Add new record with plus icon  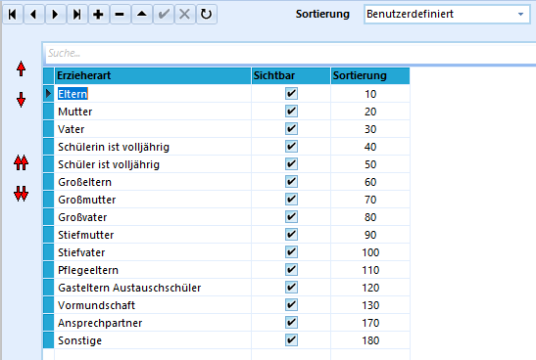click(98, 15)
